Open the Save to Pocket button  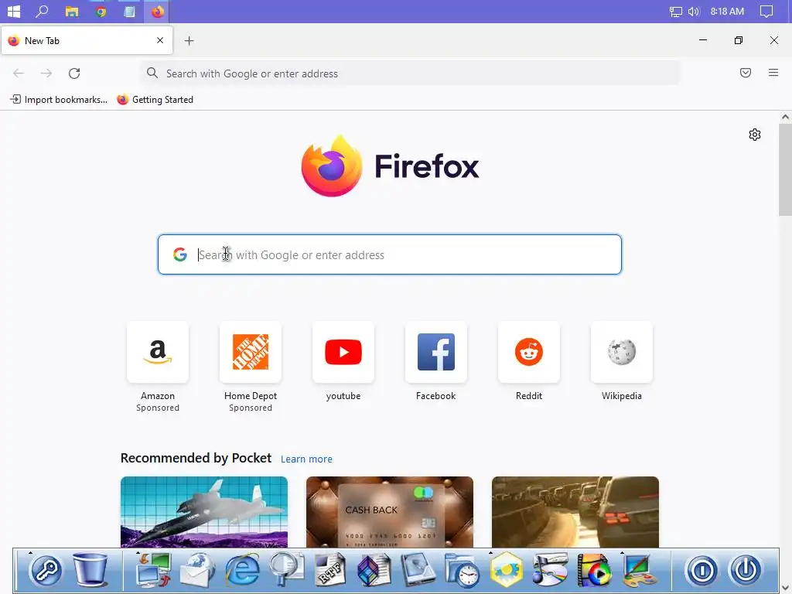click(x=745, y=73)
